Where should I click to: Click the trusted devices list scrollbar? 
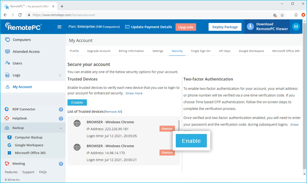click(x=178, y=126)
